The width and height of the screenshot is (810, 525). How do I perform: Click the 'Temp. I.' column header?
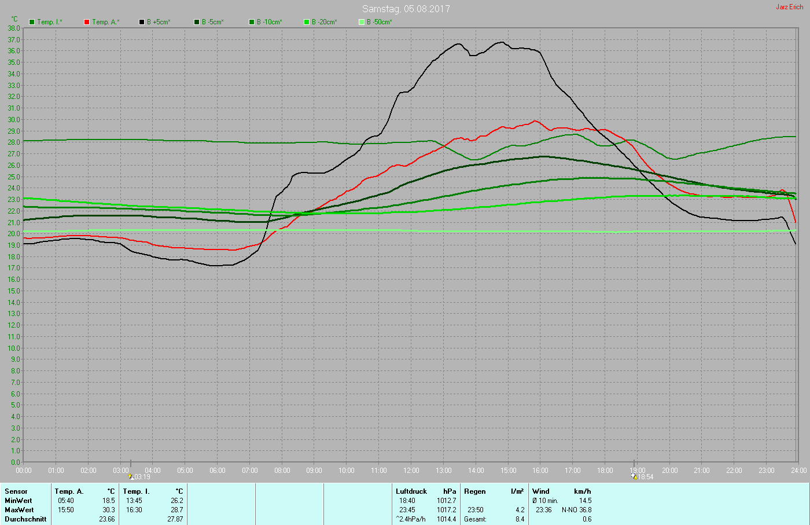point(137,491)
